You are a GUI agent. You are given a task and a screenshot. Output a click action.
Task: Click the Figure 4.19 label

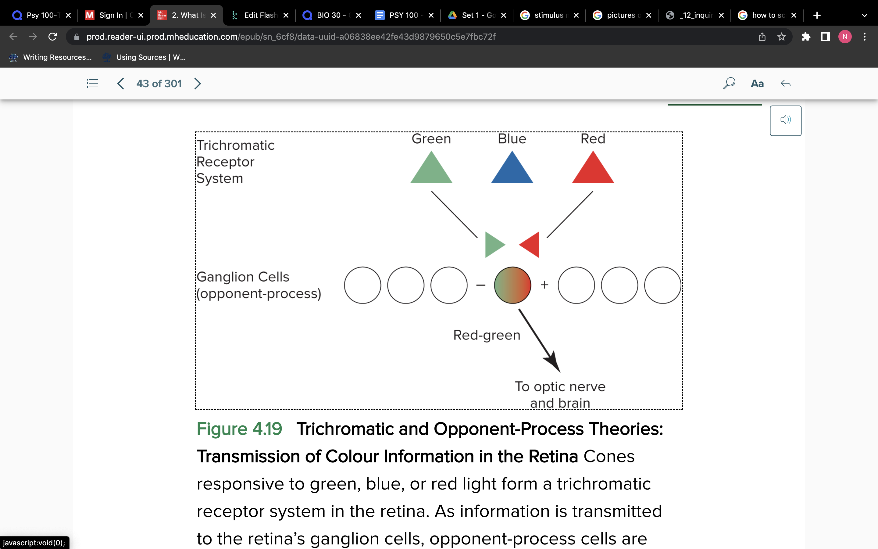point(239,429)
